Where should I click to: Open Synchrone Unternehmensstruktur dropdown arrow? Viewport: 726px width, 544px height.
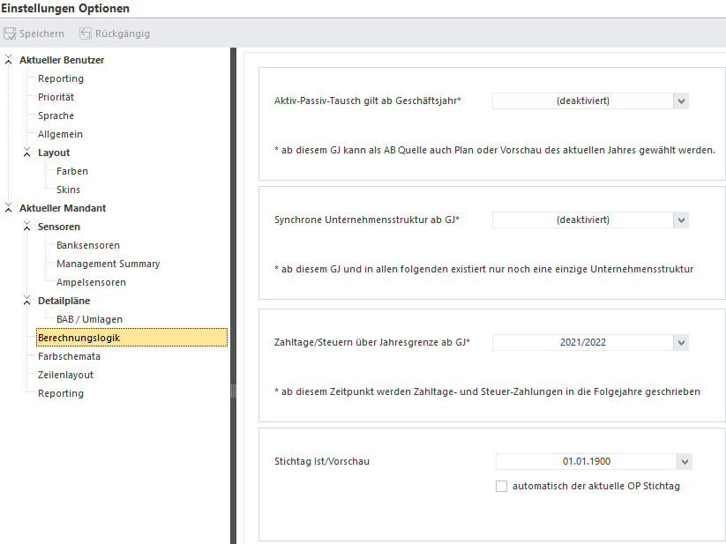[680, 220]
